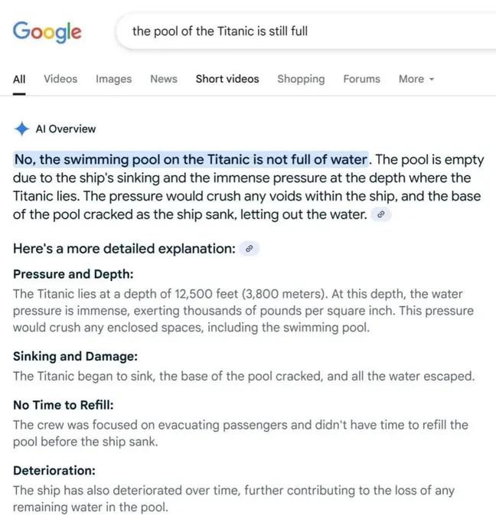Screen dimensions: 496x519
Task: Click highlighted 'not full of water' answer text
Action: tap(191, 159)
